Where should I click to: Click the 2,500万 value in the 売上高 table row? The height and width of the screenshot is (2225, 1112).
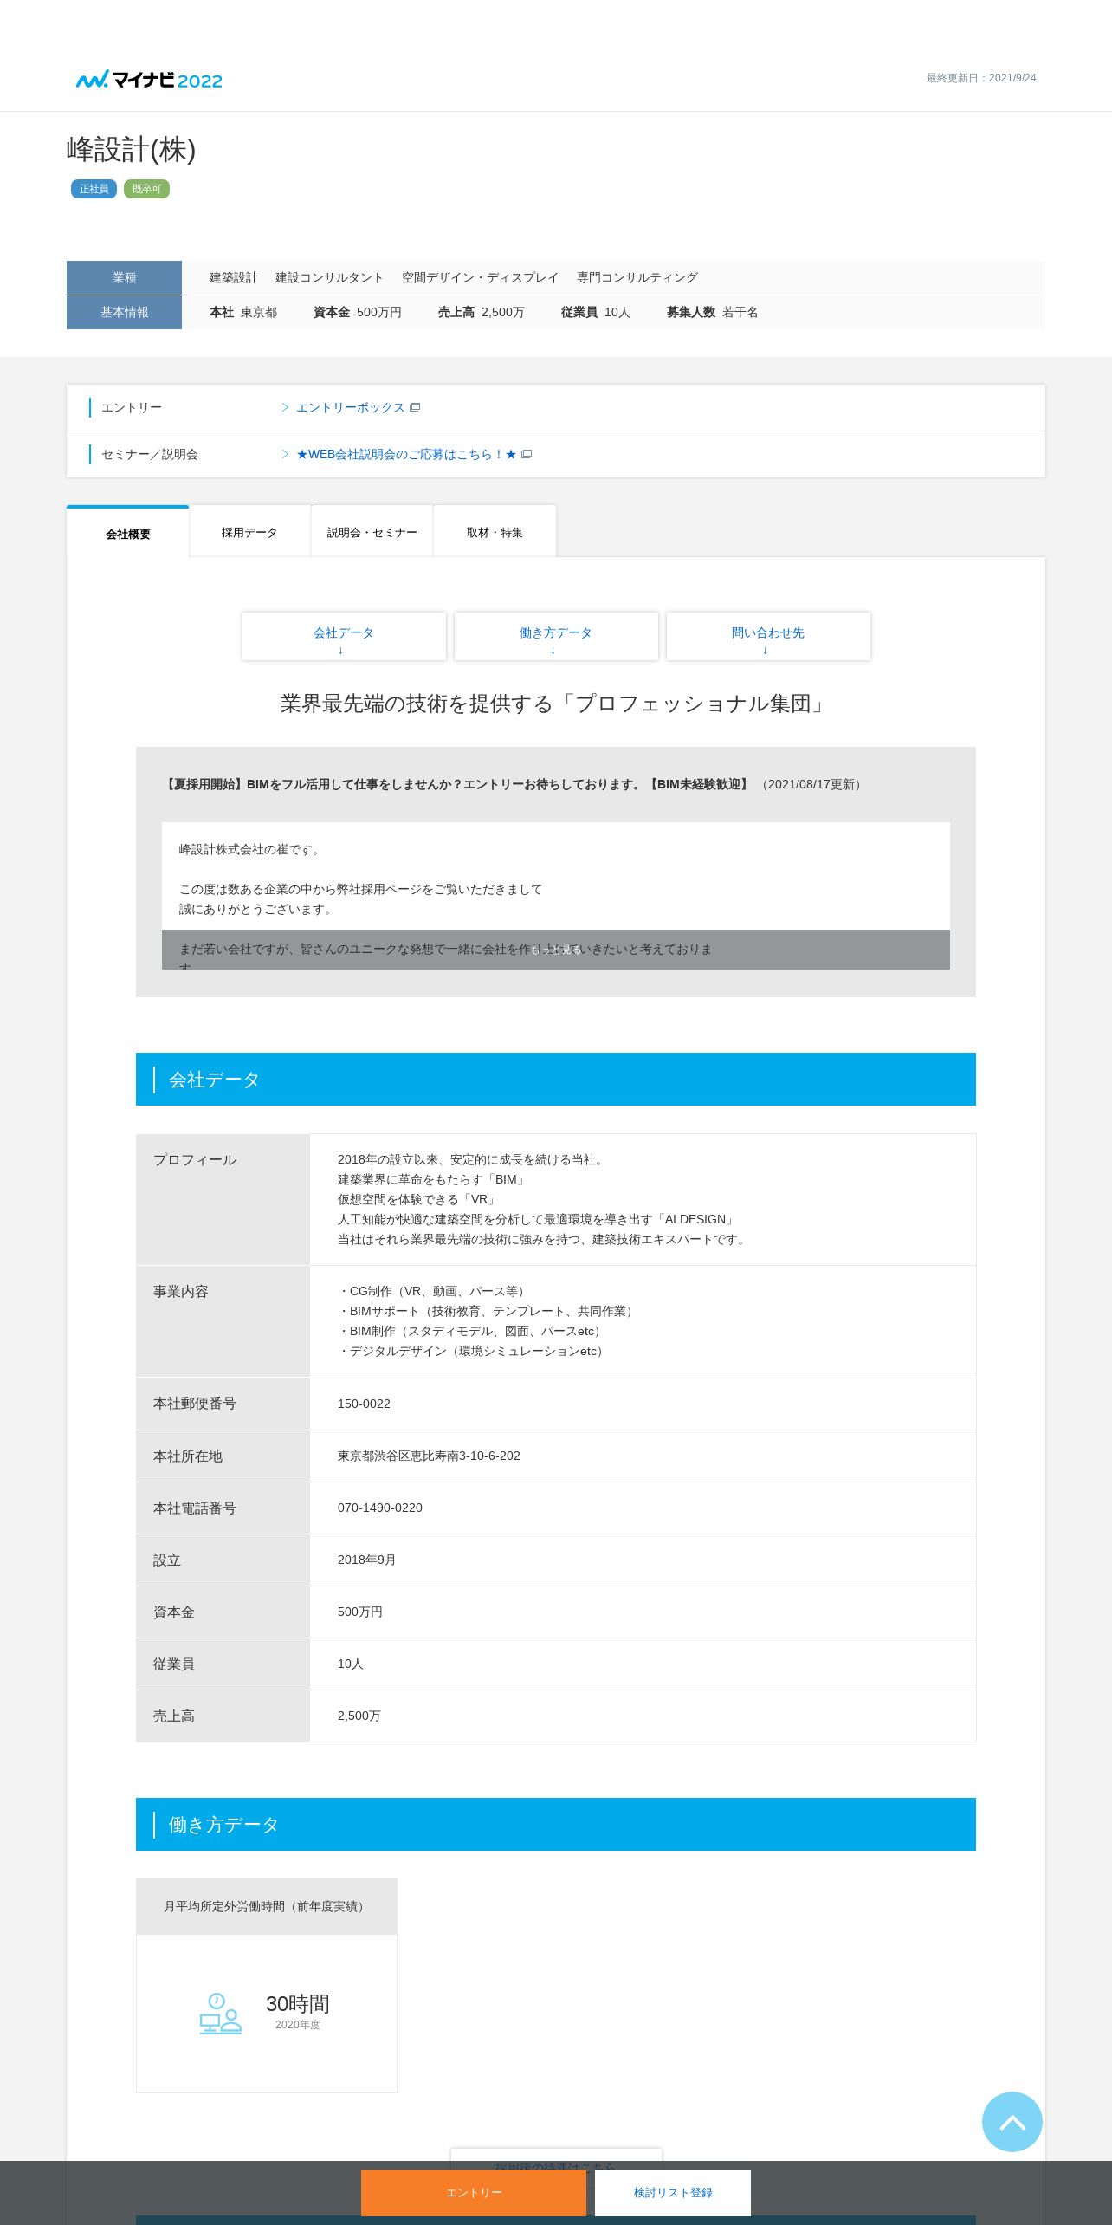[359, 1716]
